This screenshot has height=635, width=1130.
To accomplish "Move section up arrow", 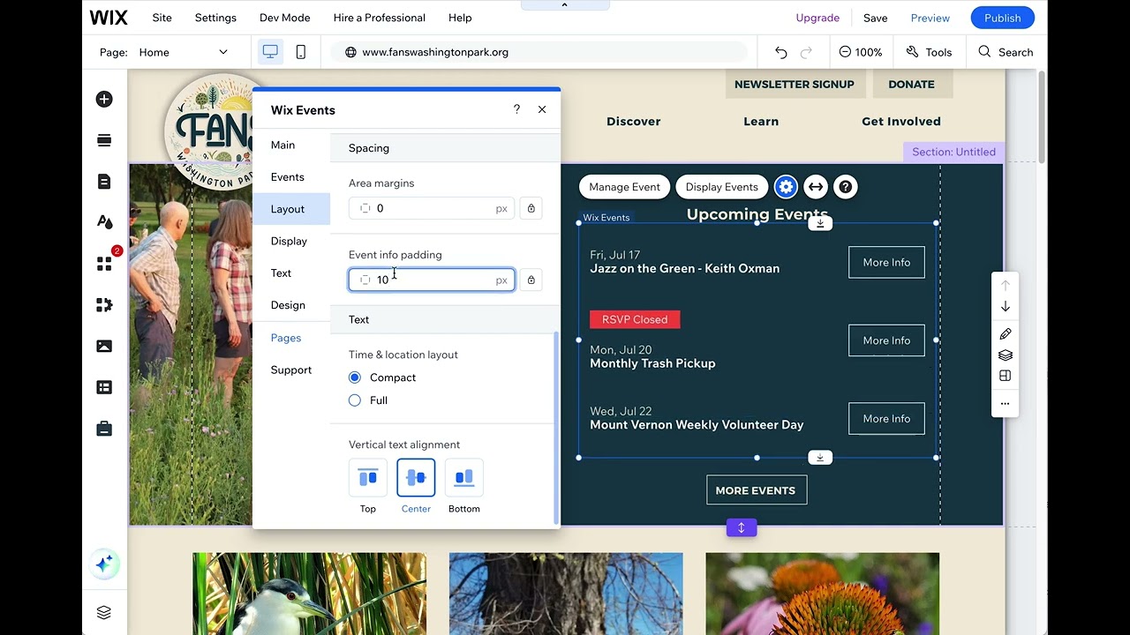I will pos(1006,285).
